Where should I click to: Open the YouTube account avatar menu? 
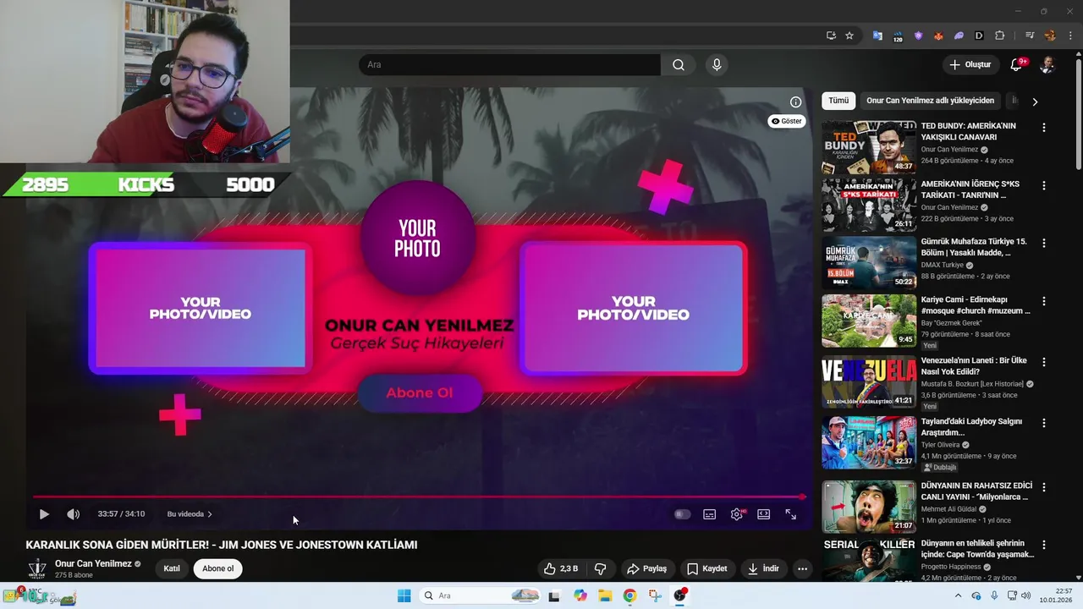[x=1047, y=65]
